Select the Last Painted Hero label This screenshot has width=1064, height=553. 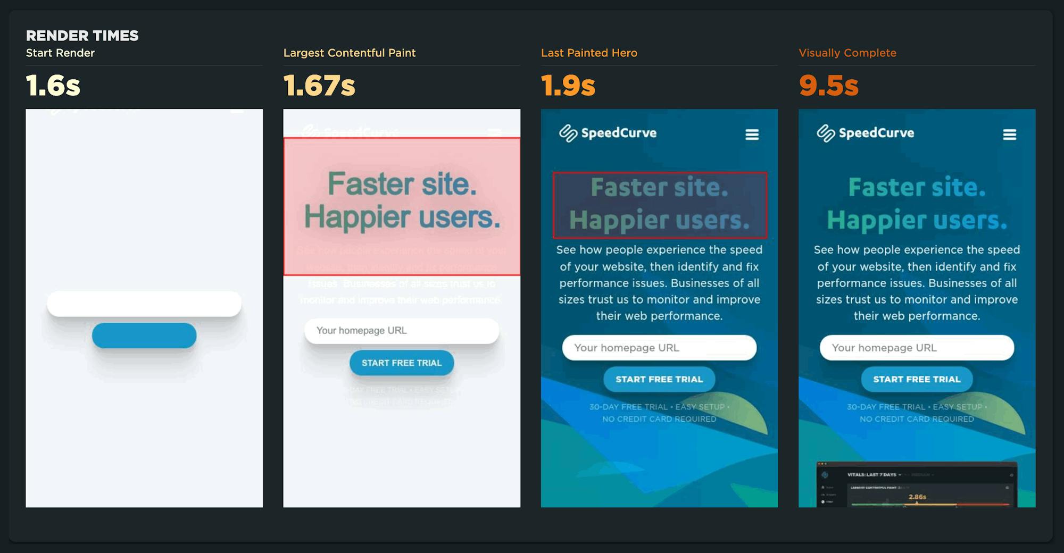[589, 53]
